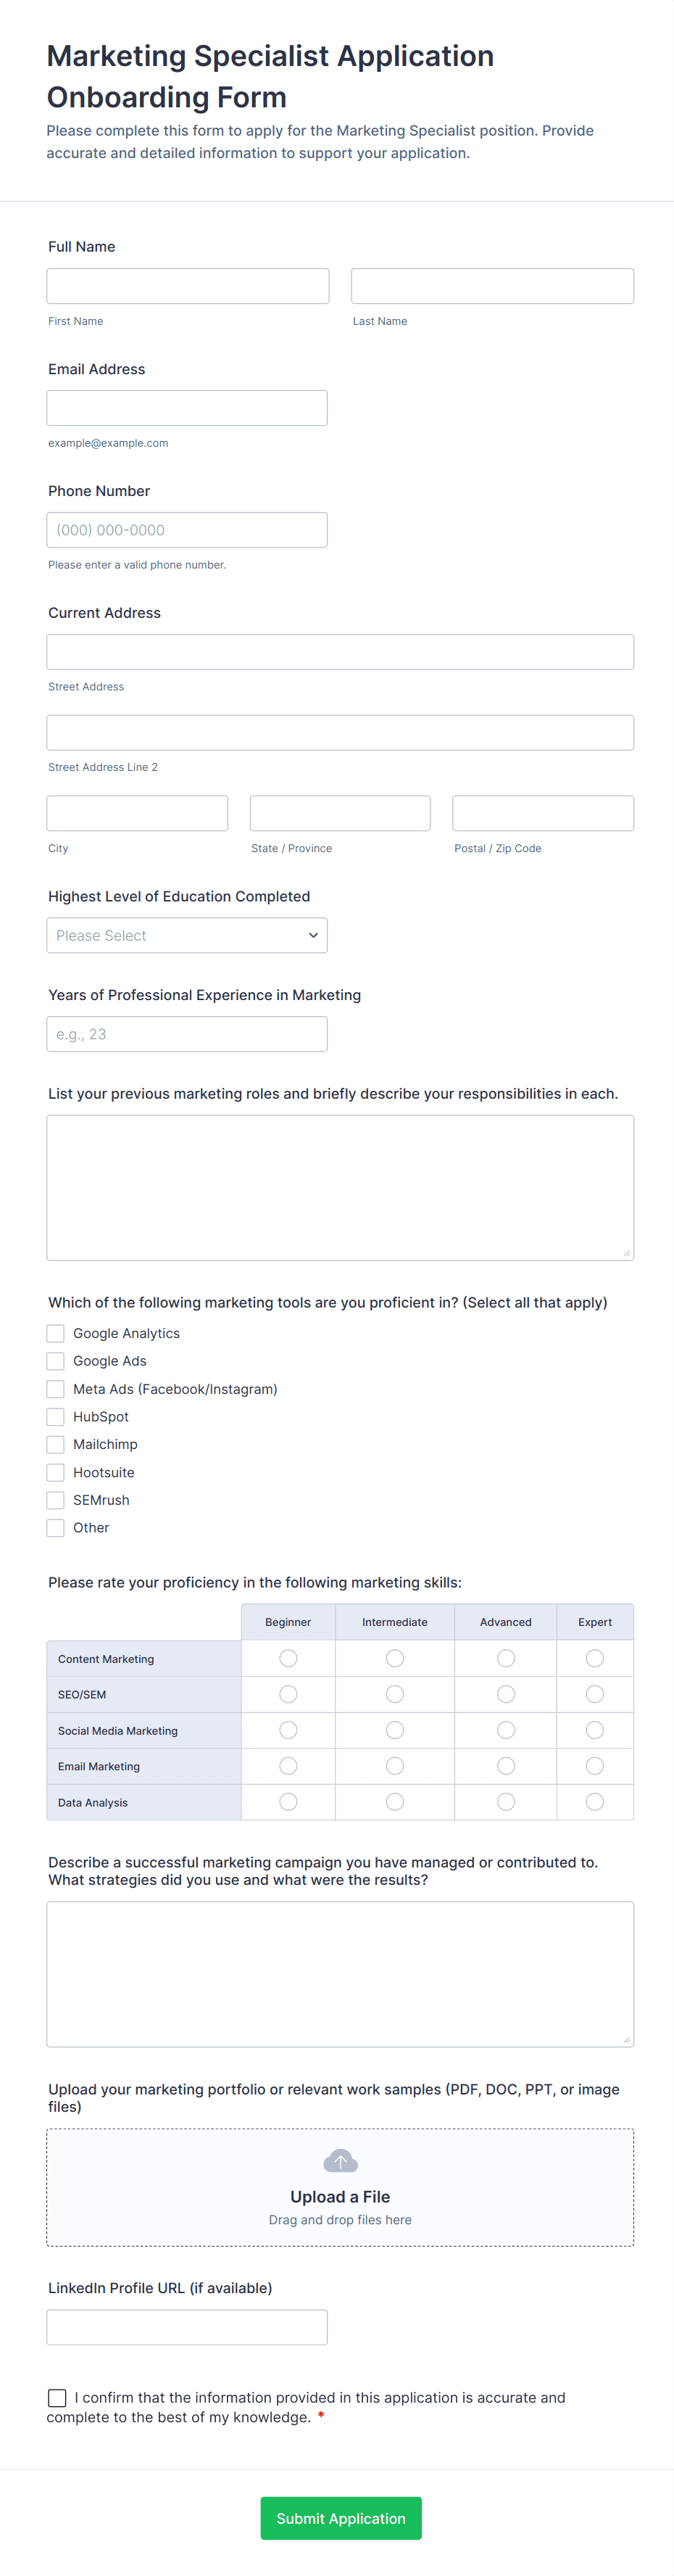Click the Postal / Zip Code field
The height and width of the screenshot is (2576, 674).
543,813
